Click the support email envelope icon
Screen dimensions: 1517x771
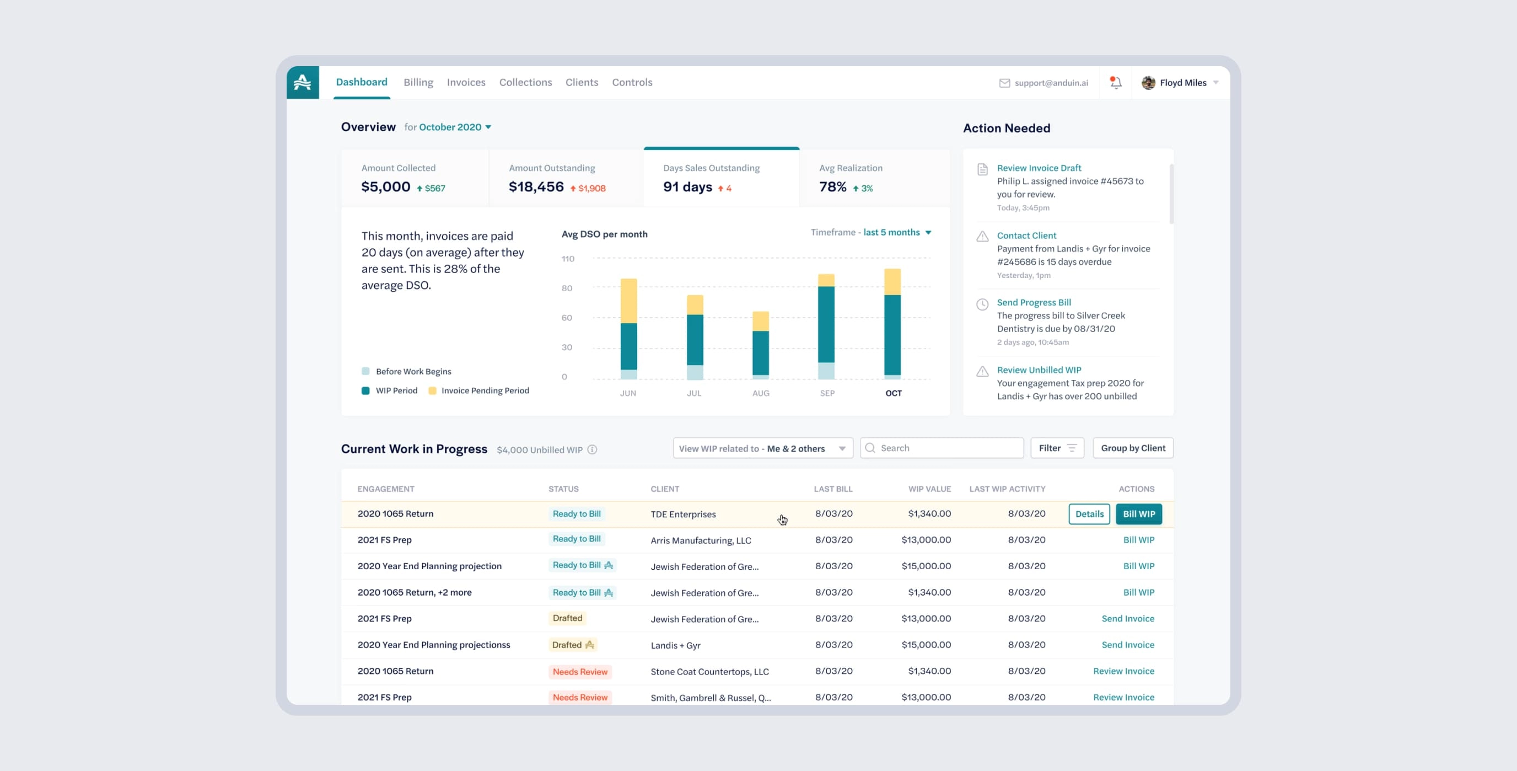click(x=1004, y=83)
